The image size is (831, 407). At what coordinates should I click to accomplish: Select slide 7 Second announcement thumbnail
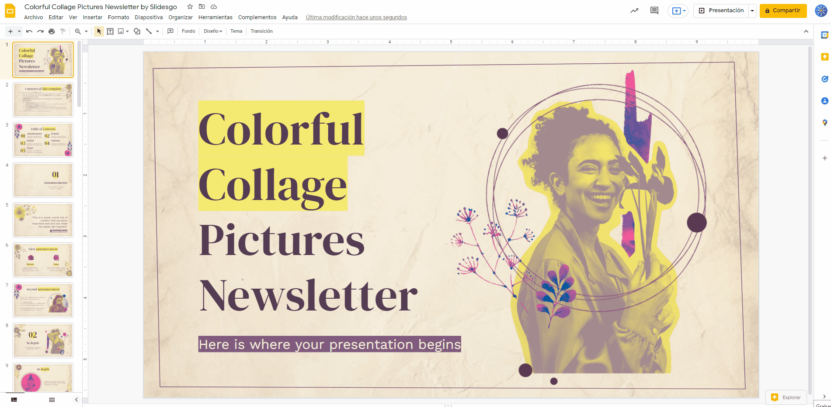(43, 300)
